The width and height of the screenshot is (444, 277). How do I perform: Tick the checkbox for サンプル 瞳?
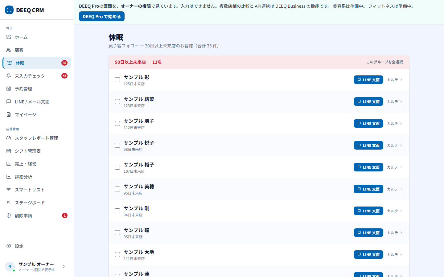click(x=117, y=233)
